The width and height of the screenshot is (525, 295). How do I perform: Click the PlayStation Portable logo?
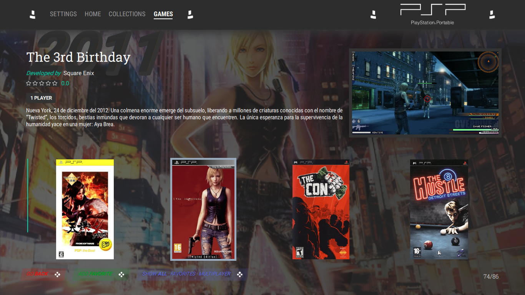pyautogui.click(x=432, y=14)
